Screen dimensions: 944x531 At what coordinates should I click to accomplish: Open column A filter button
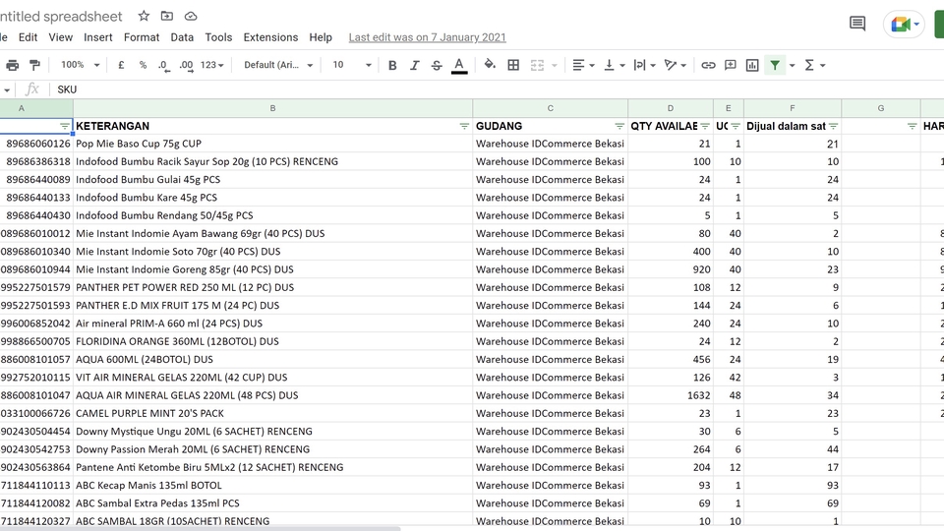pos(65,126)
